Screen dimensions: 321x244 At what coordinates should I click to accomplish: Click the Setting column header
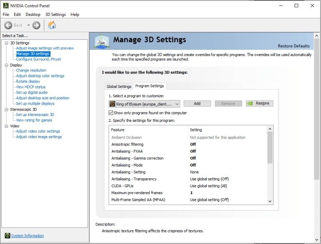[227, 130]
